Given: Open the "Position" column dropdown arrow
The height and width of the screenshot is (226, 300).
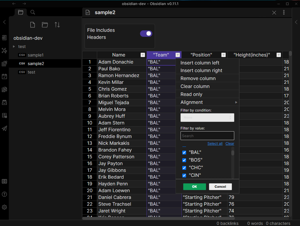Looking at the screenshot, I should pos(223,55).
